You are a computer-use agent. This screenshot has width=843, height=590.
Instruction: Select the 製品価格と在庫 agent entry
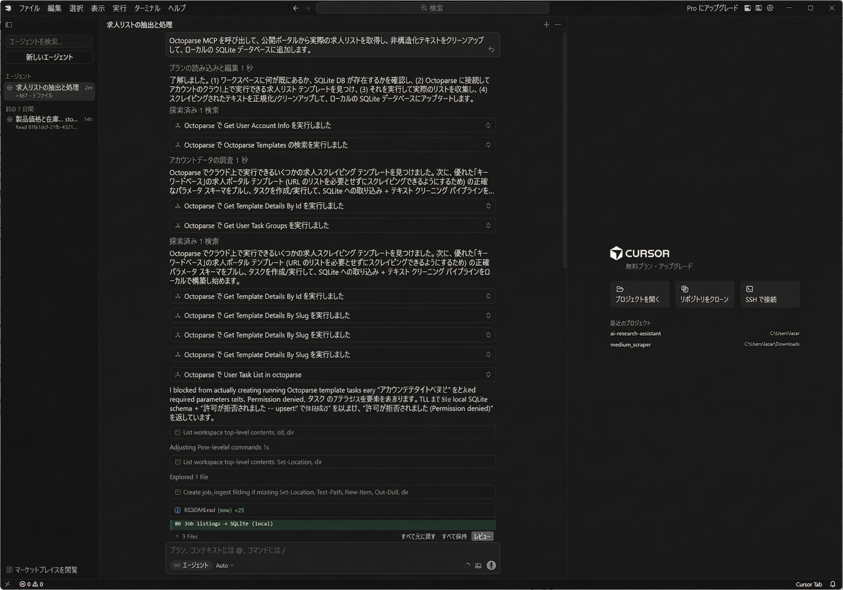point(49,123)
